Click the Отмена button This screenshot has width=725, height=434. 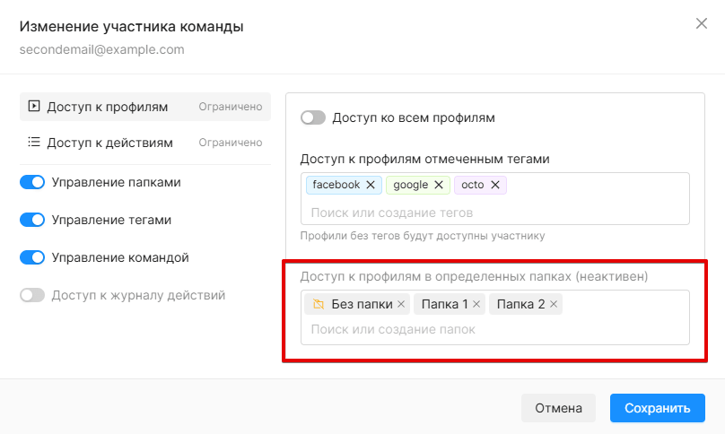point(558,408)
